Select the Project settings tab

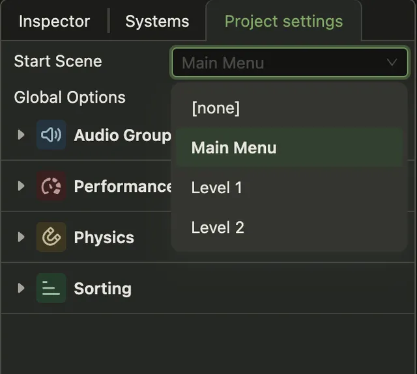284,21
